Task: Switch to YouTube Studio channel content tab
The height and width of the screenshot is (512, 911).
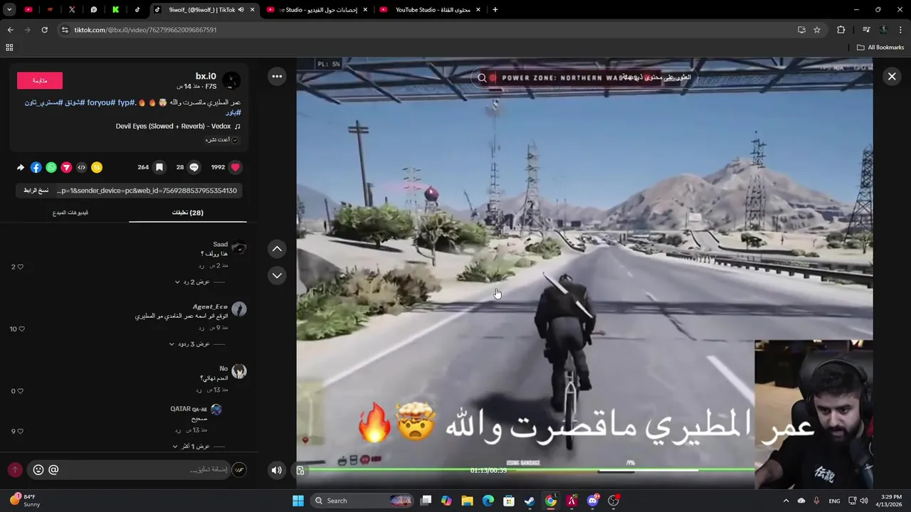Action: 431,10
